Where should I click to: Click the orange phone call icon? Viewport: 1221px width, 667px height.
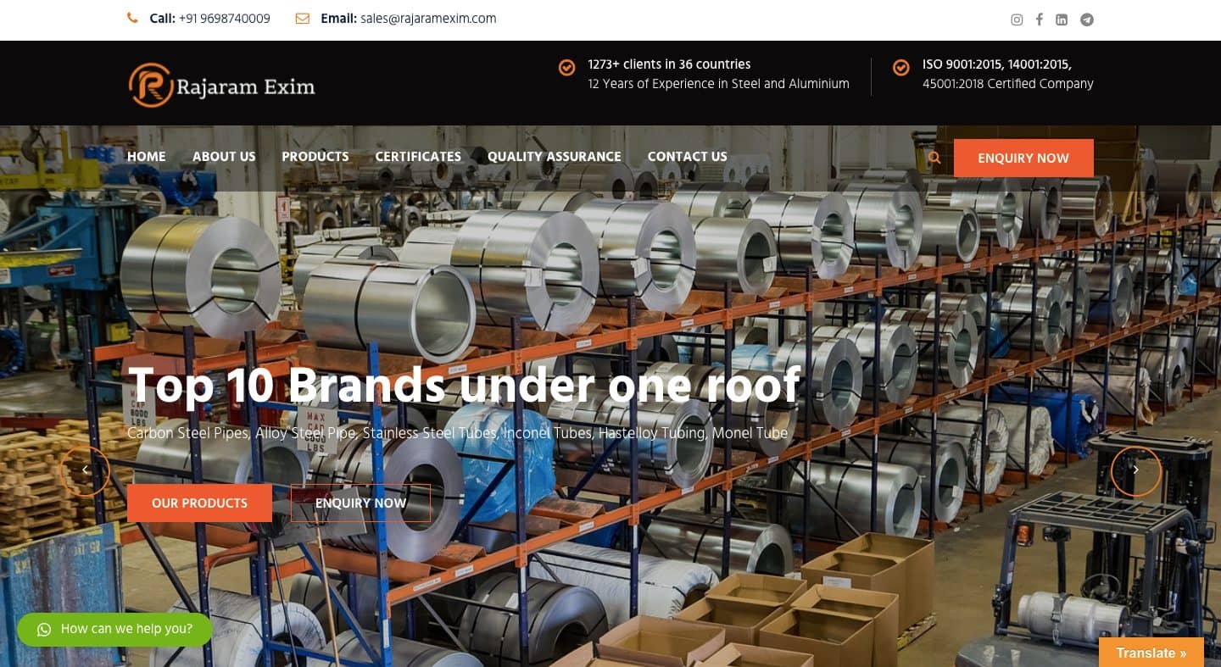(x=133, y=18)
